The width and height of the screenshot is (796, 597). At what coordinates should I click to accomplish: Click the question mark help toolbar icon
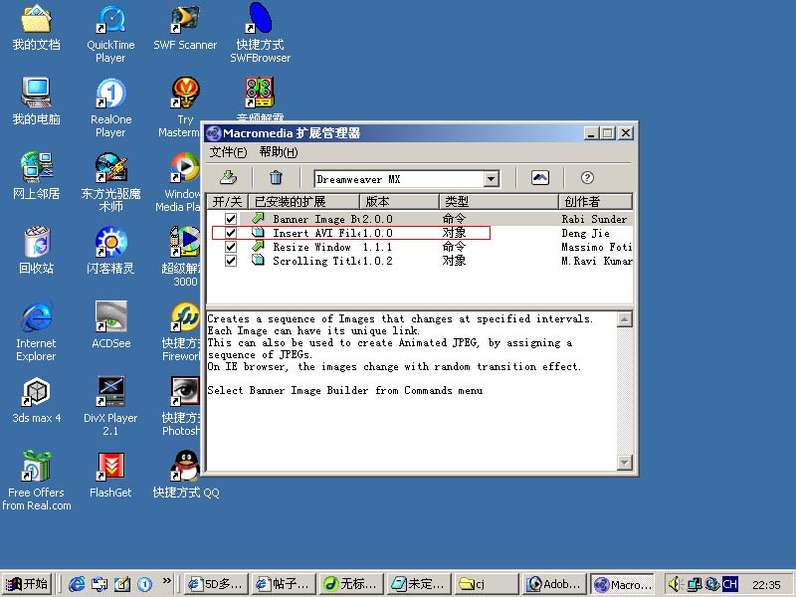pyautogui.click(x=587, y=178)
